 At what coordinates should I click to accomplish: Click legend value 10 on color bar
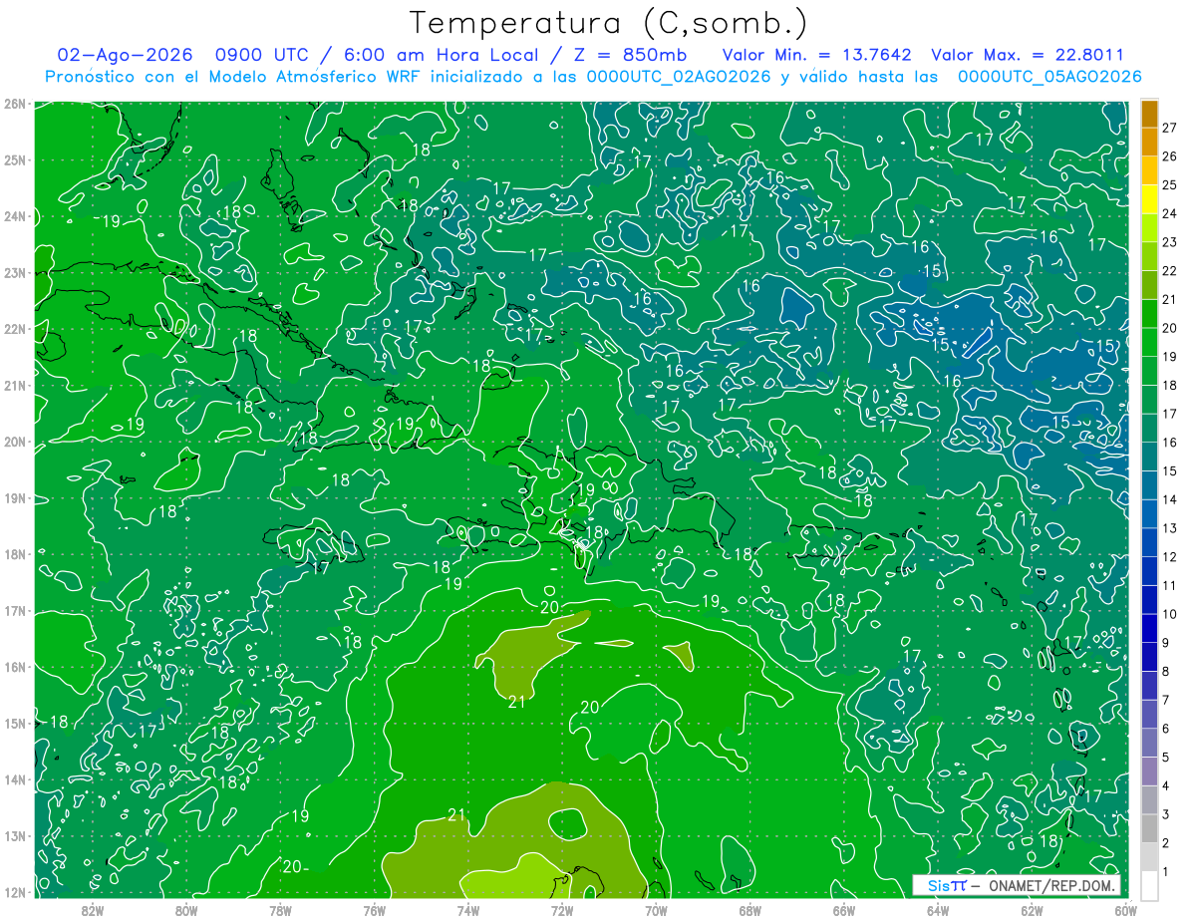tap(1169, 614)
